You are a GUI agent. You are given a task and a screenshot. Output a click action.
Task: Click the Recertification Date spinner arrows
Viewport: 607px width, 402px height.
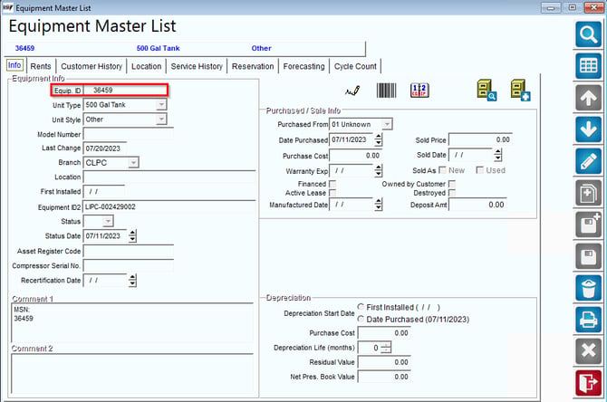click(x=132, y=281)
